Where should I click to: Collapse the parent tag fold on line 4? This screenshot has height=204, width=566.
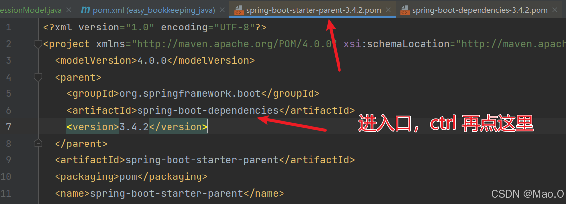point(38,77)
